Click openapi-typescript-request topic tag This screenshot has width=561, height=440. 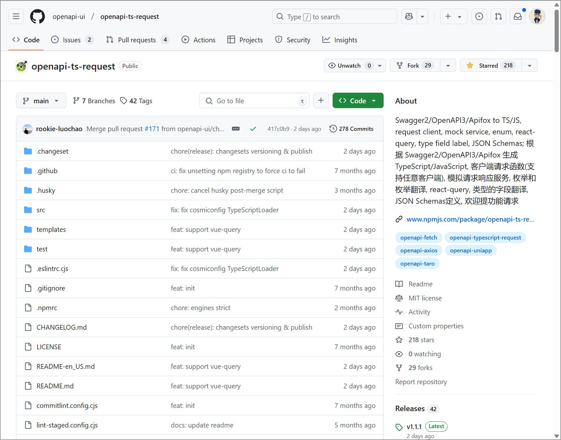pos(485,238)
